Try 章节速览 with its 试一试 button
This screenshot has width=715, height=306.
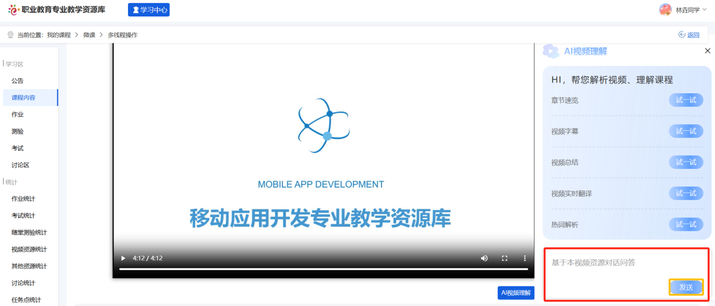coord(686,100)
